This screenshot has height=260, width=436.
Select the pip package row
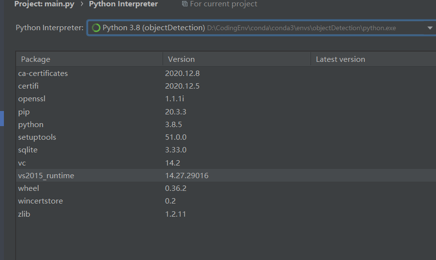pos(24,111)
